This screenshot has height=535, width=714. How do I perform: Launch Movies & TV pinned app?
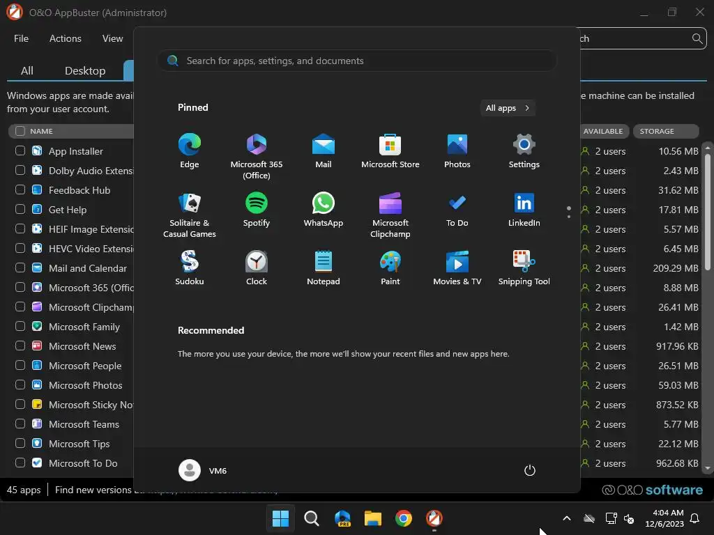coord(457,268)
